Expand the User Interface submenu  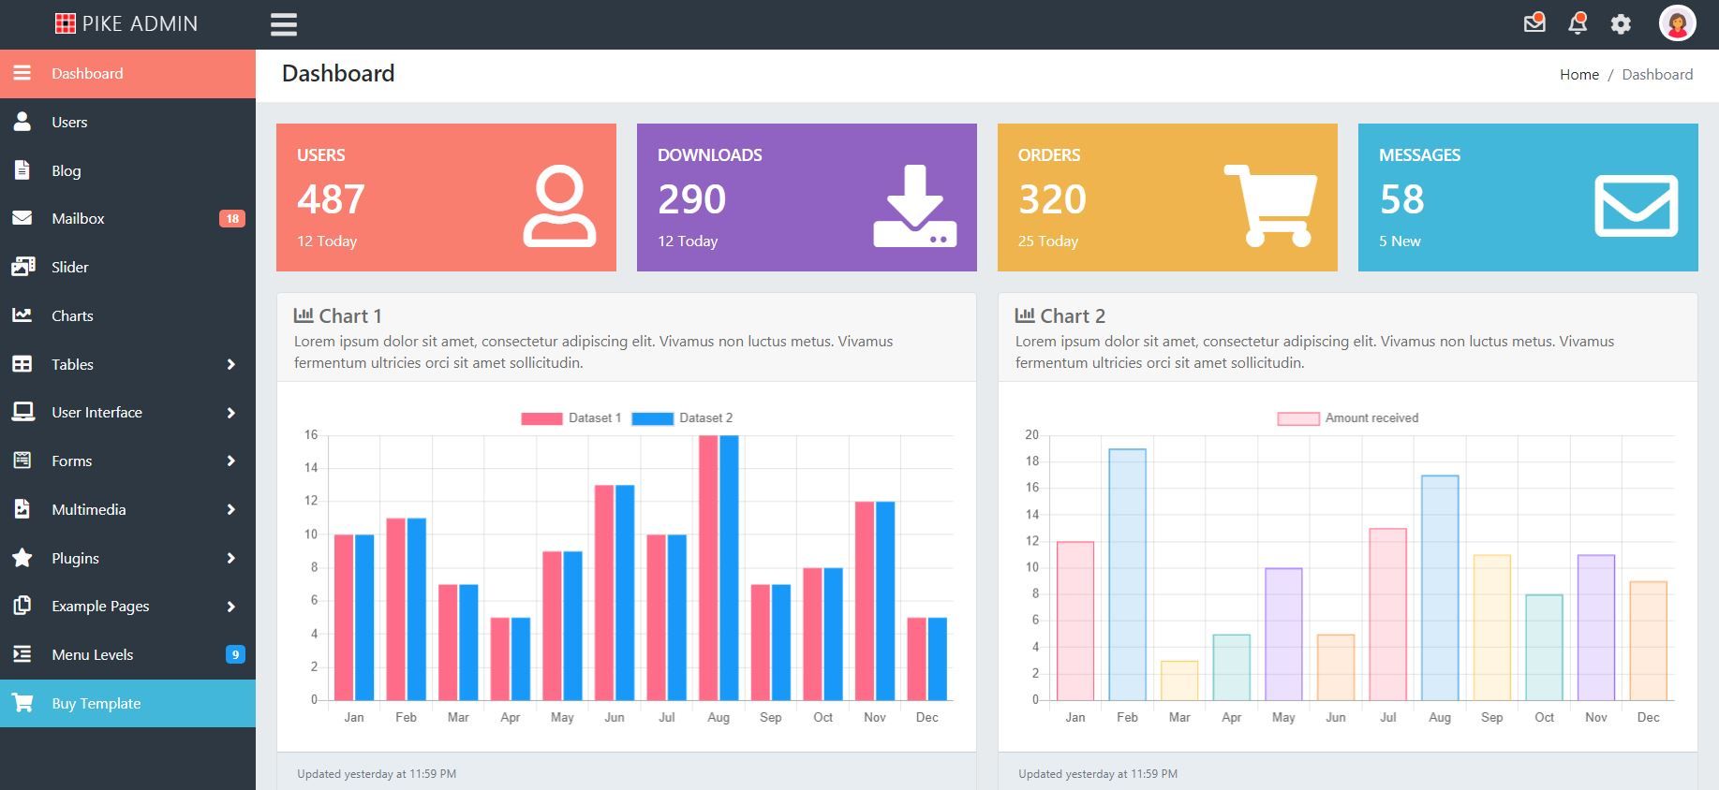tap(127, 413)
